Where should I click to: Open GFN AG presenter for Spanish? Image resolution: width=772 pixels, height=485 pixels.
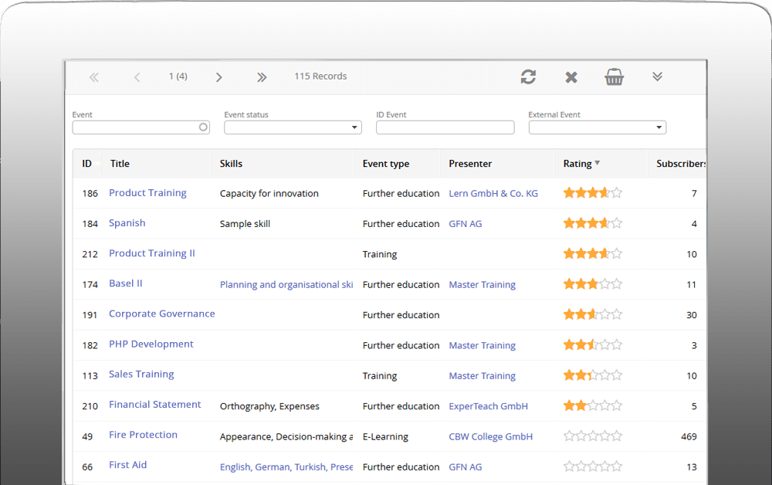click(466, 224)
